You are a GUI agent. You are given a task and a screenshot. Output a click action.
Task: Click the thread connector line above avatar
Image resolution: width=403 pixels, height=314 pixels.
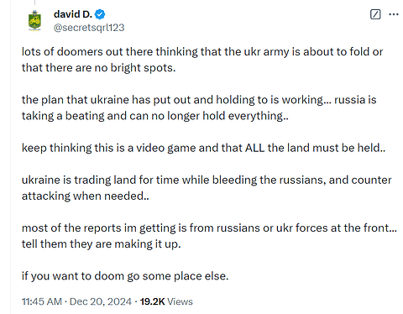point(34,3)
